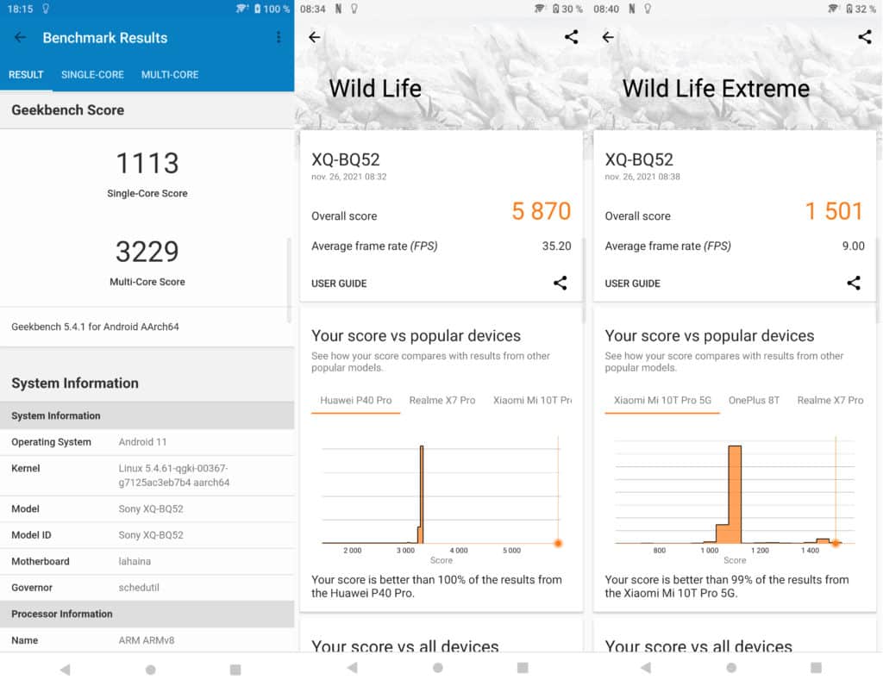Select the Xiaomi Mi 10T Pro 5G tab

[662, 400]
